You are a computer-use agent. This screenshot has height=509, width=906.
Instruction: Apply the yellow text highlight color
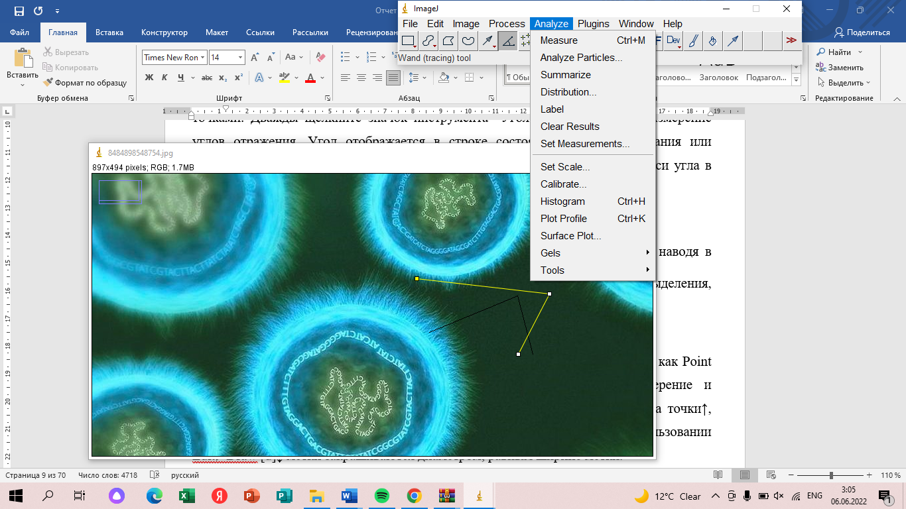(285, 78)
